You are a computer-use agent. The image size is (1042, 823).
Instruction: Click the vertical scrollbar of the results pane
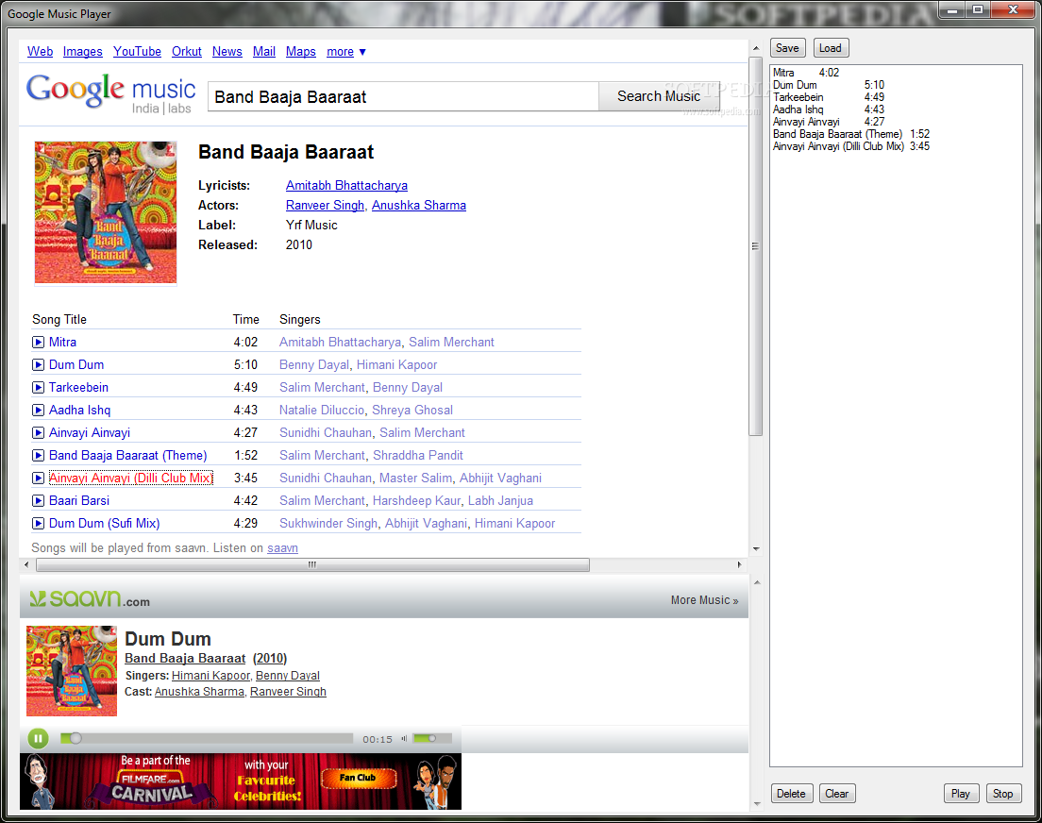[756, 246]
